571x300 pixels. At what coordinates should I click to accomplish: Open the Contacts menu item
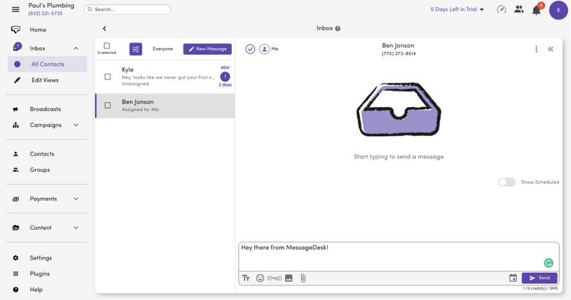point(42,154)
